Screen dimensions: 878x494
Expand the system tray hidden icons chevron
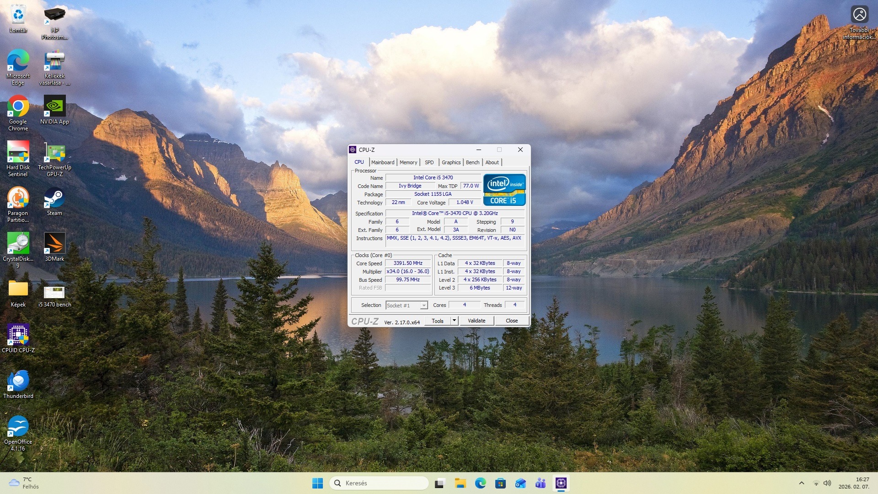pyautogui.click(x=801, y=483)
